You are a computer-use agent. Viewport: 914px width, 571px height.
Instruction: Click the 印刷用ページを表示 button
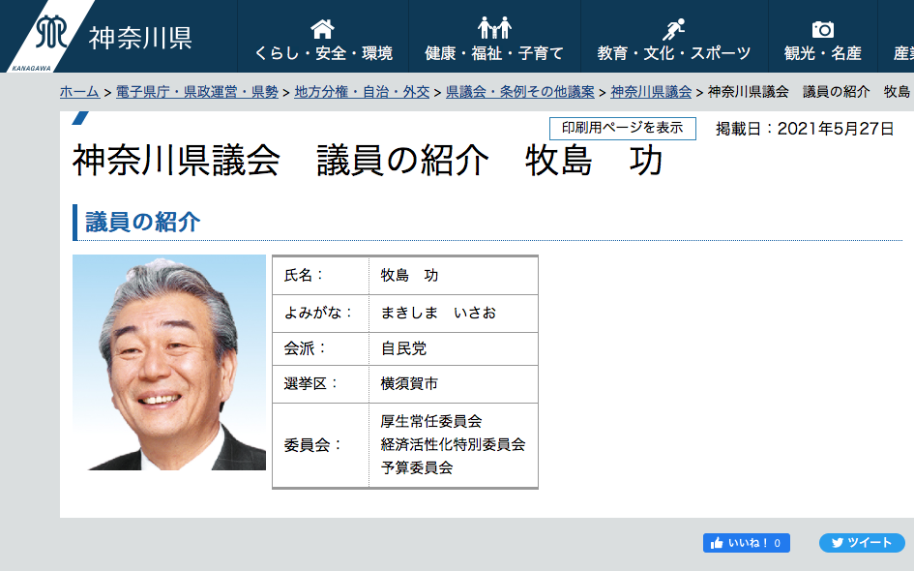tap(622, 128)
